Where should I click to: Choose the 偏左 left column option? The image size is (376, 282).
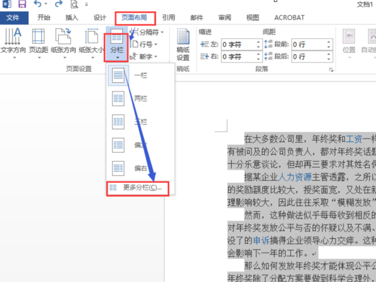click(141, 145)
